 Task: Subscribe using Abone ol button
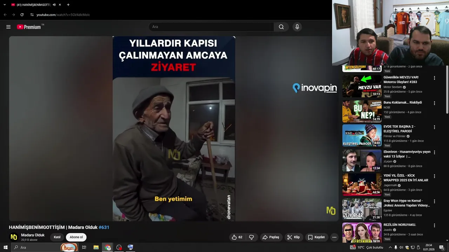tap(76, 237)
